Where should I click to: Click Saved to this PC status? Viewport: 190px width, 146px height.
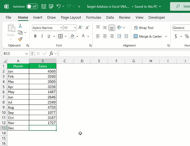[148, 6]
